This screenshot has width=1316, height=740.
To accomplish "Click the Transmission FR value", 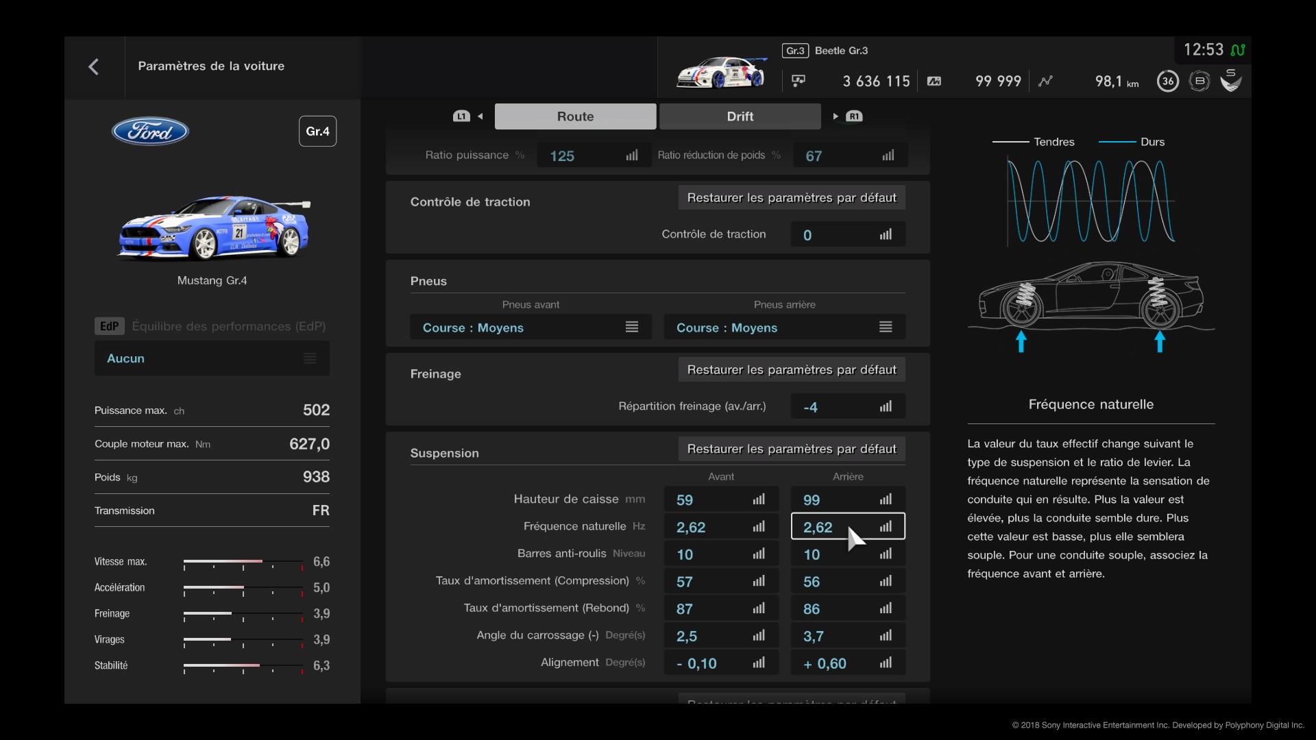I will tap(321, 510).
